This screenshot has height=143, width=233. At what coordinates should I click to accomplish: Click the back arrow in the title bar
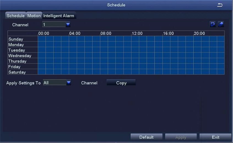click(220, 5)
